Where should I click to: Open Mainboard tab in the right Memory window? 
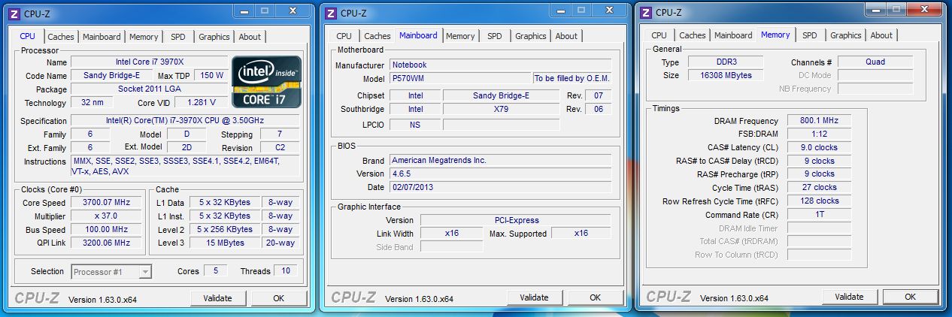coord(733,35)
